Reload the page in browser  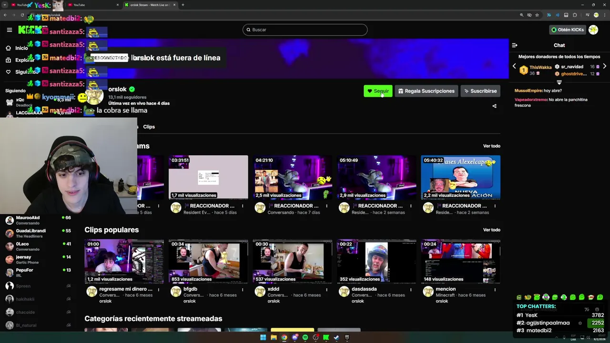22,15
